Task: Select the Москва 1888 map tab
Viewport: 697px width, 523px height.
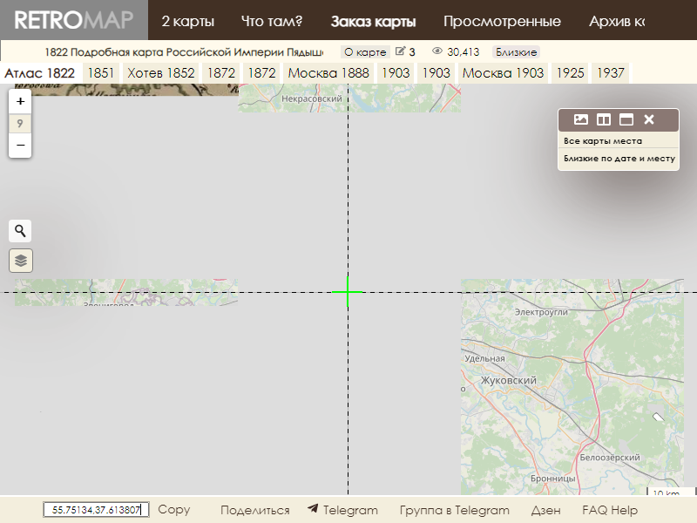Action: pyautogui.click(x=328, y=73)
